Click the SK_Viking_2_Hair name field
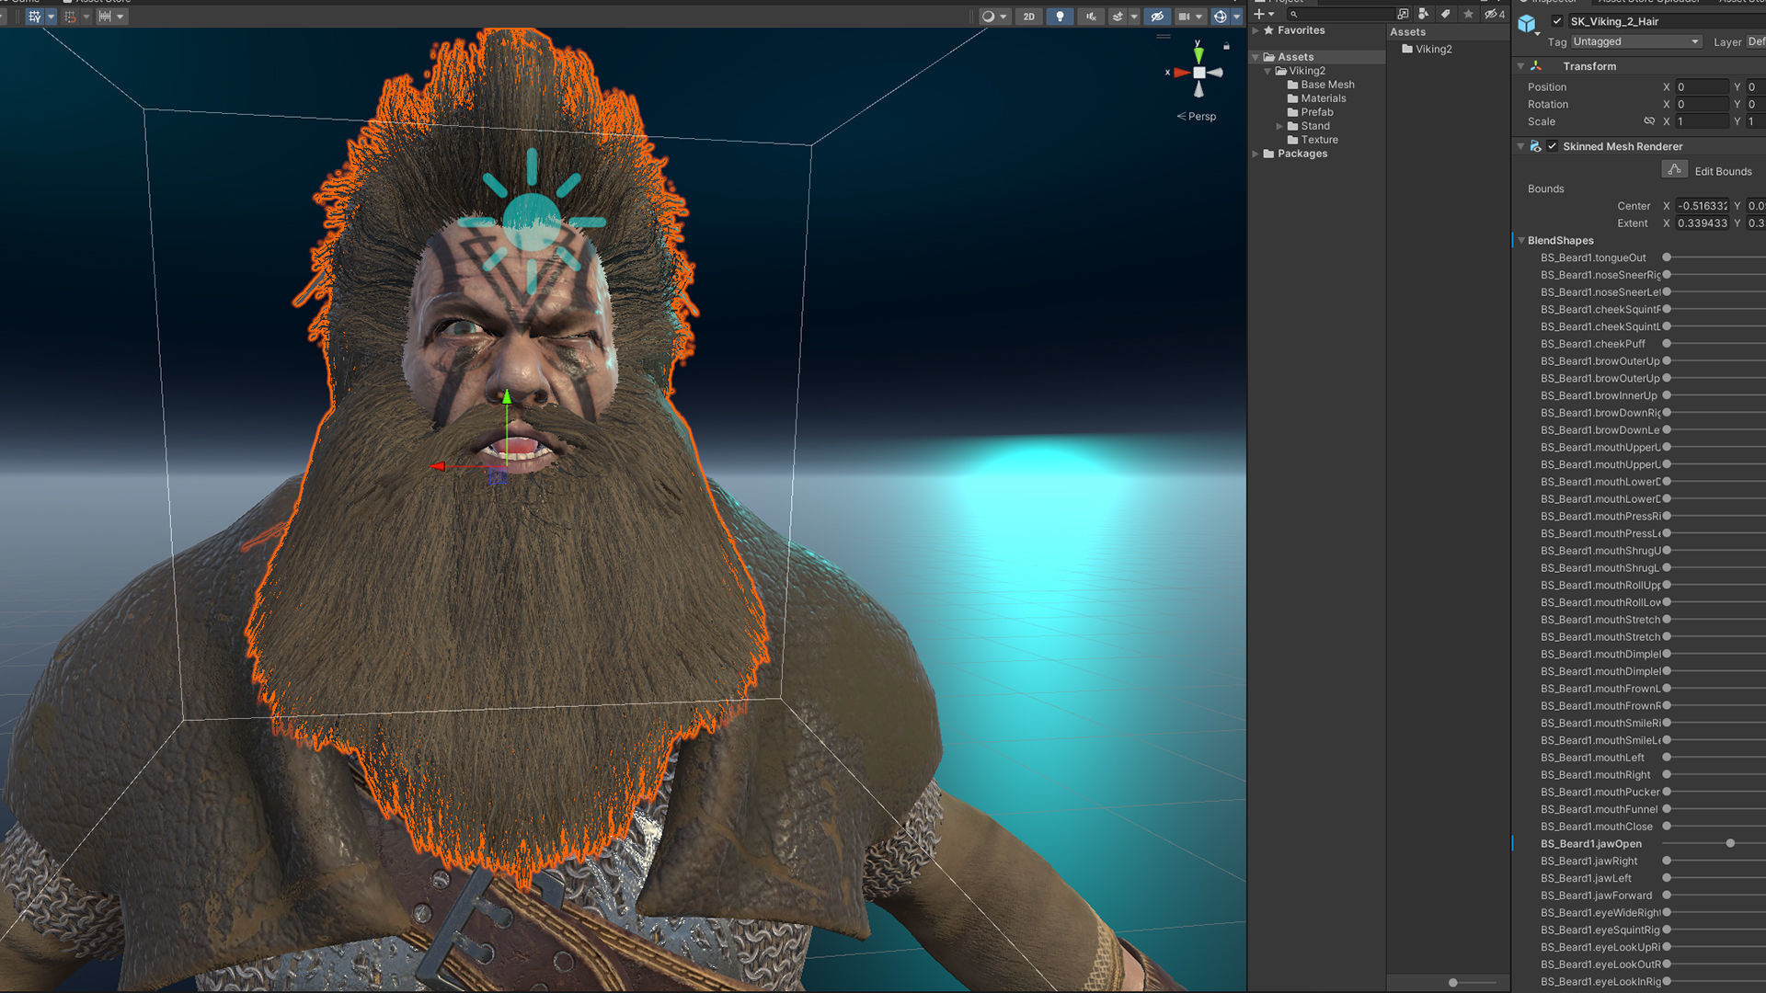The image size is (1766, 993). click(x=1667, y=21)
